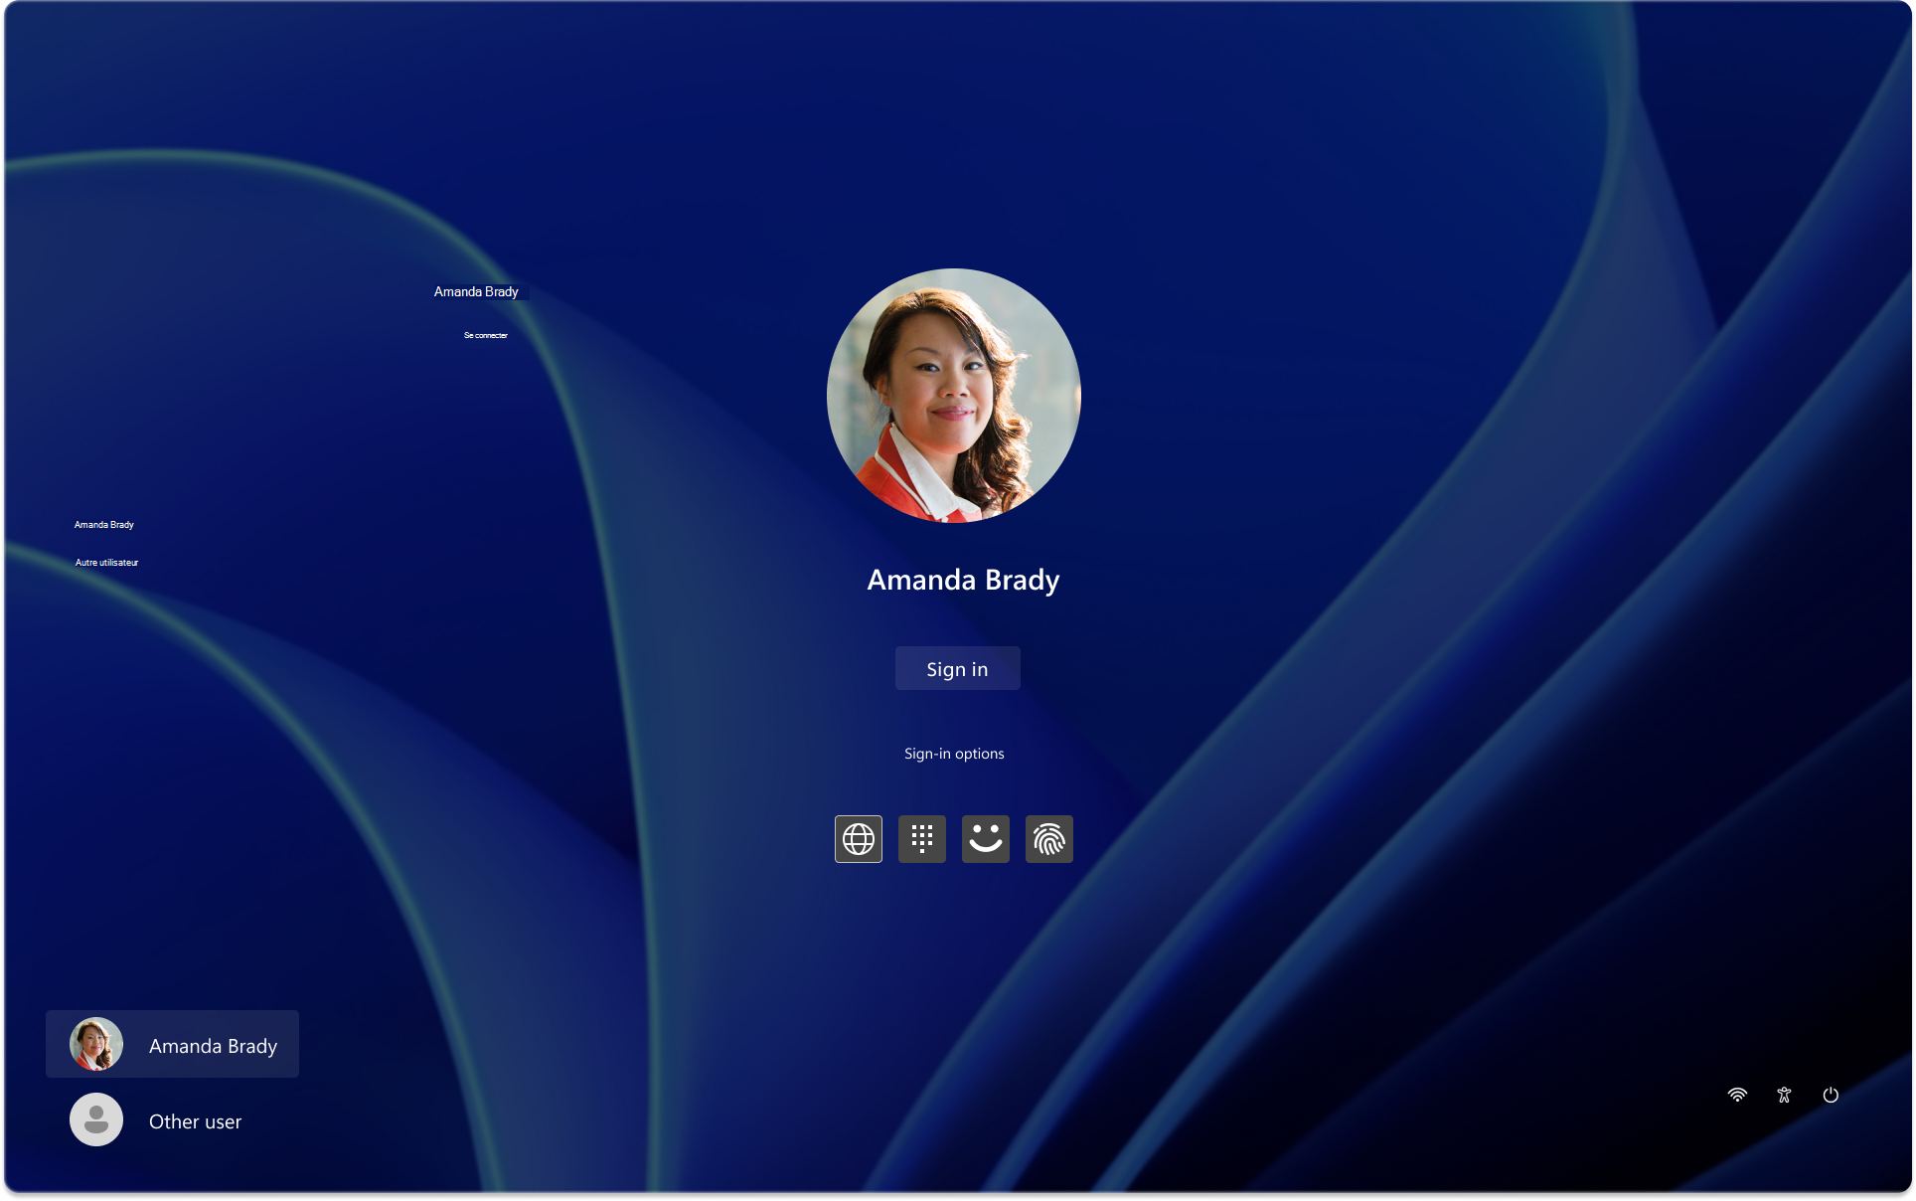Choose the PIN keypad sign-in option
1916x1201 pixels.
922,839
